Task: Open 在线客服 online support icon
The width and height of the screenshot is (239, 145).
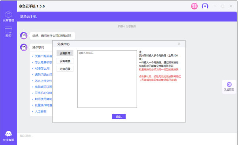Action: [x=8, y=136]
